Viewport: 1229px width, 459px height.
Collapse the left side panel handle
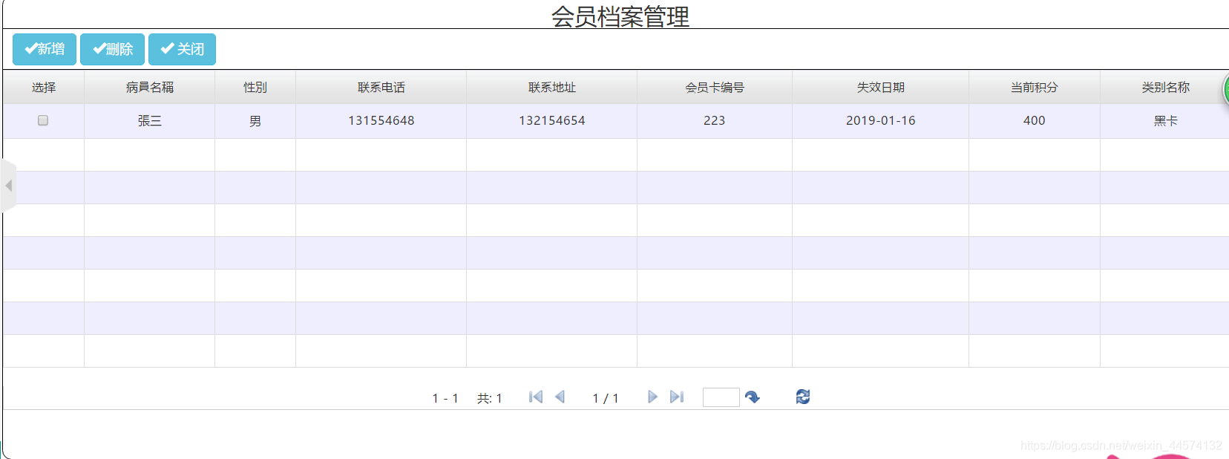8,186
